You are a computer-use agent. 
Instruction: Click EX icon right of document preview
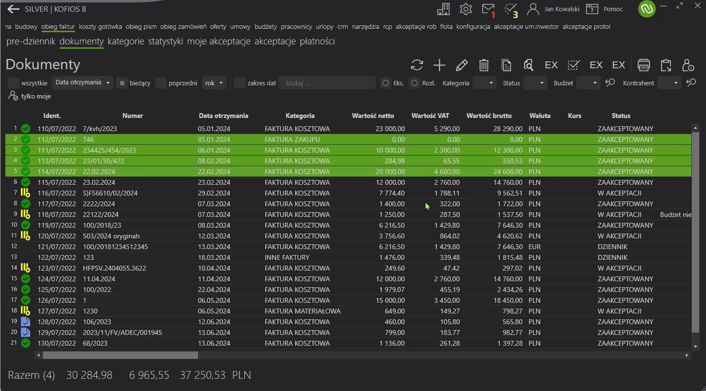551,65
